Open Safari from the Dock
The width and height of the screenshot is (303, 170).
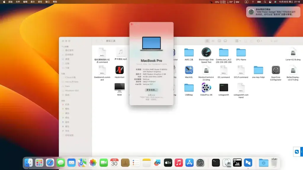(50, 163)
